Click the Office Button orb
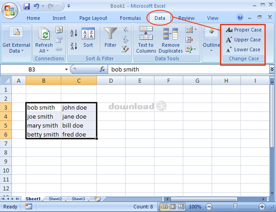 click(x=9, y=11)
